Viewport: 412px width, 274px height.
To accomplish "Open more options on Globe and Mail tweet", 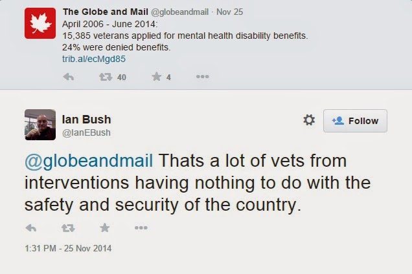I will 203,77.
